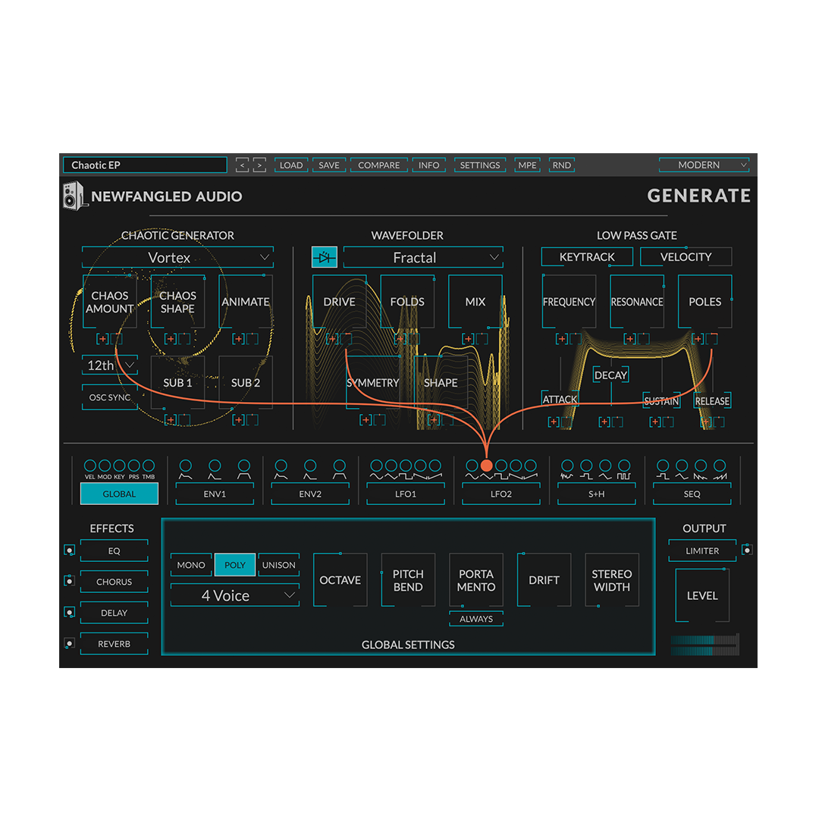Click the RND randomize button
This screenshot has height=819, width=819.
coord(561,165)
